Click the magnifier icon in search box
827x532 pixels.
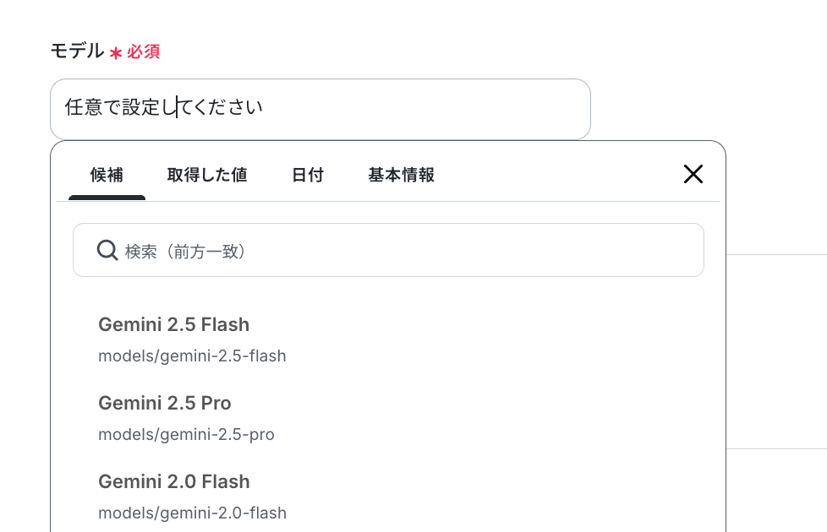[107, 250]
